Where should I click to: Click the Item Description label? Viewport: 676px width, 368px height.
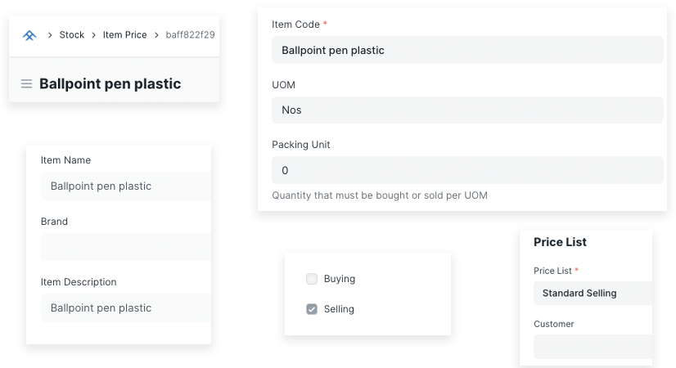click(x=79, y=282)
